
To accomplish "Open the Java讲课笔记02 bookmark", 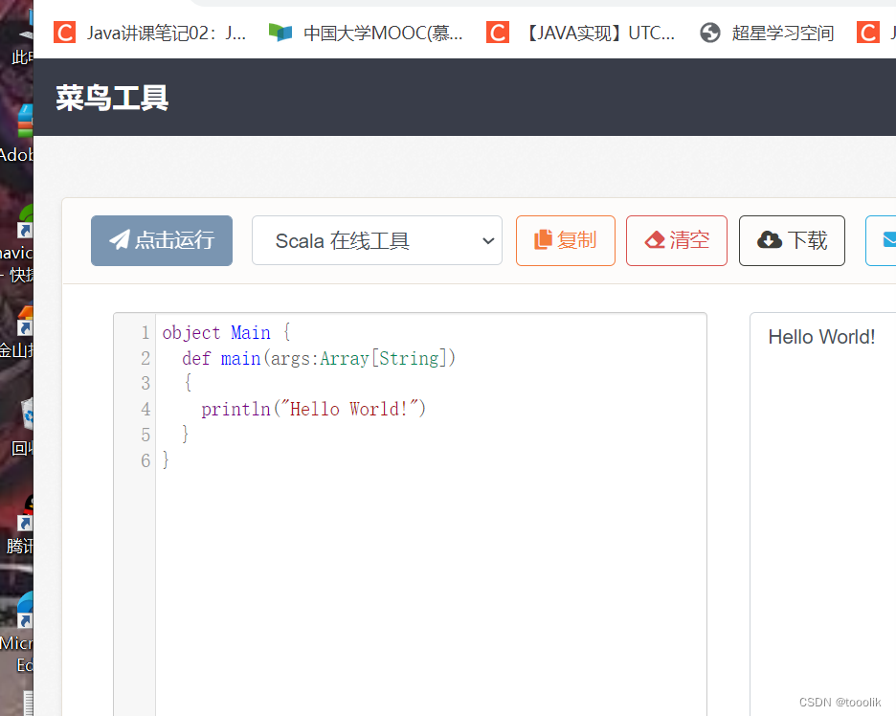I will 150,33.
